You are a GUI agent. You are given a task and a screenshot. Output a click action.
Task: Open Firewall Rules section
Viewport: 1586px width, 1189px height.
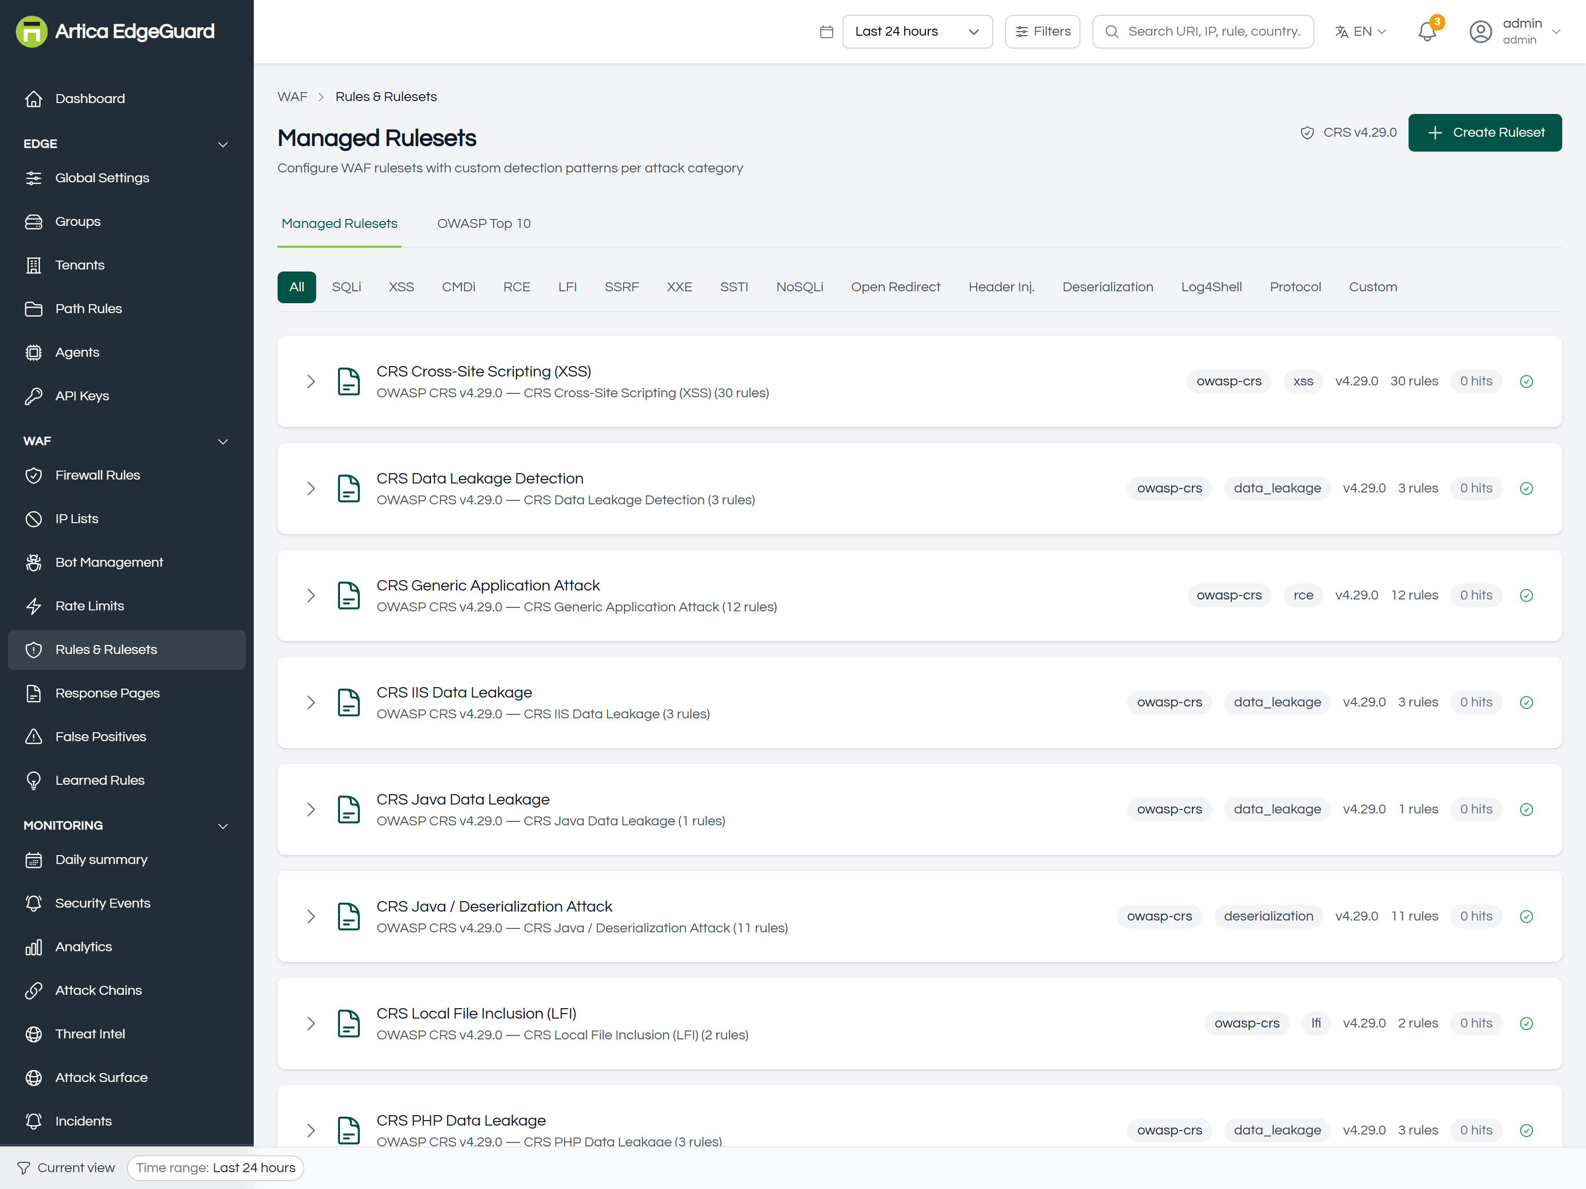(127, 475)
